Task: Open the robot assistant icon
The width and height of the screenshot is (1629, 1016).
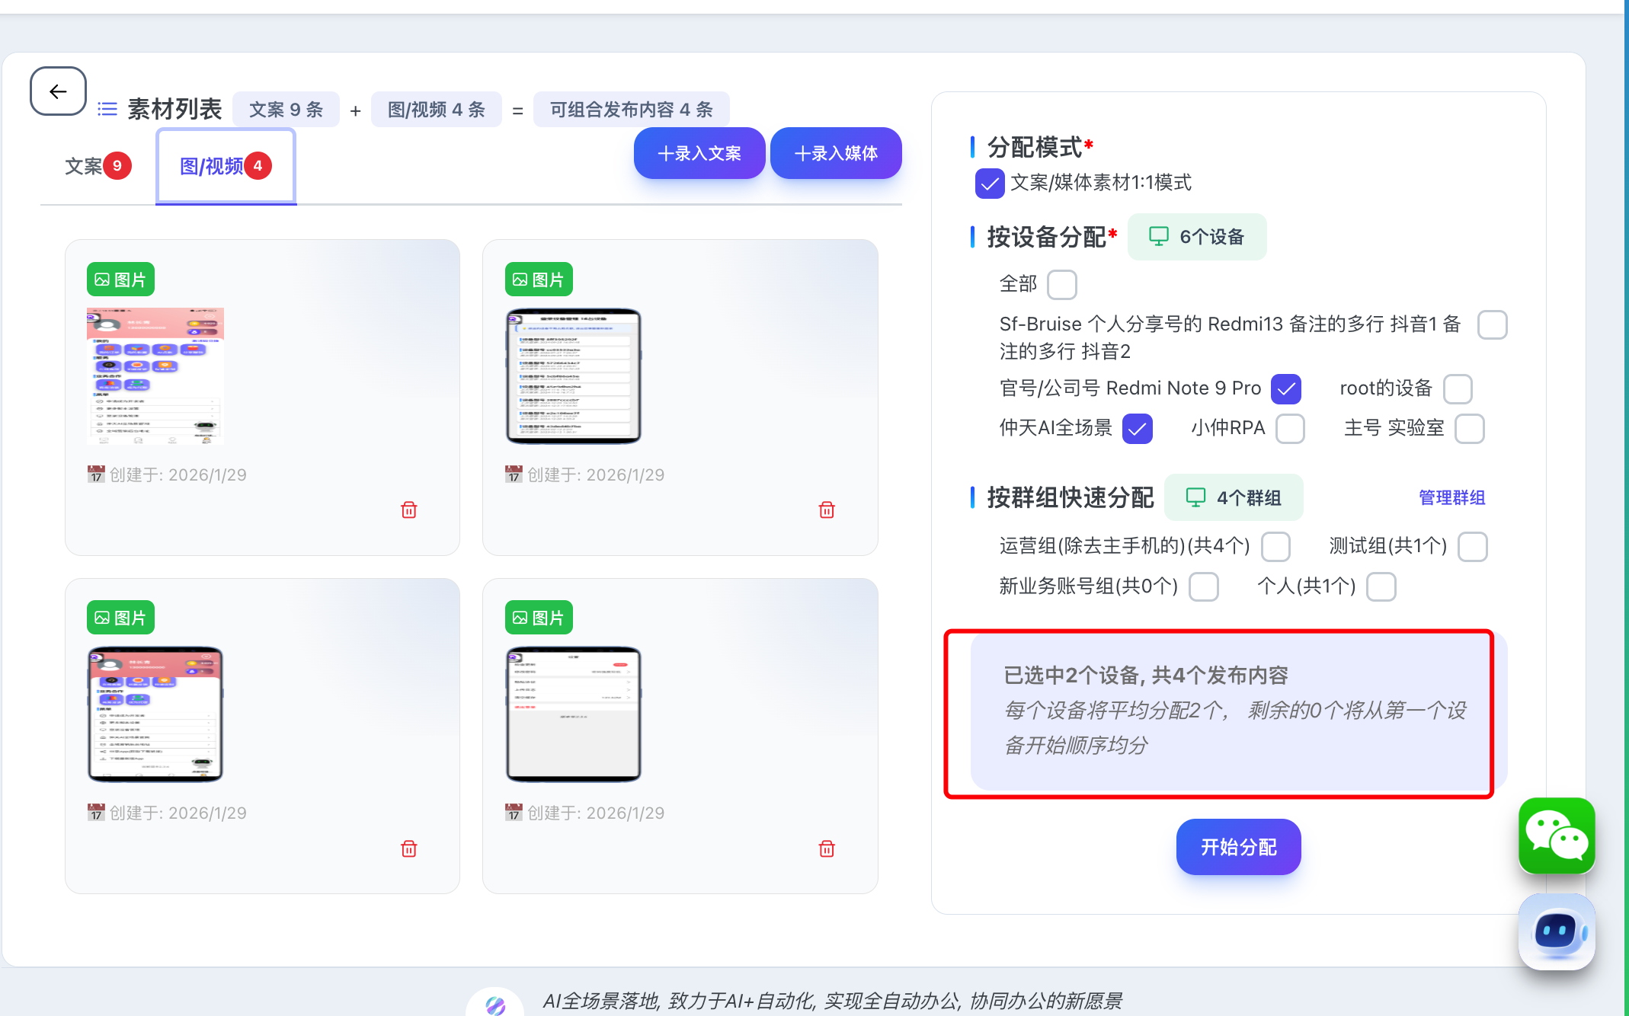Action: (1556, 931)
